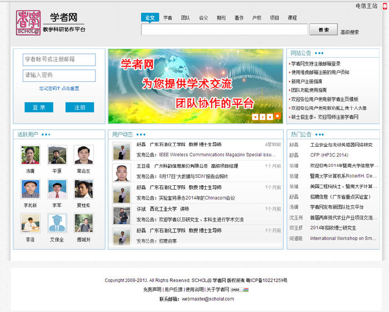This screenshot has width=389, height=312.
Task: Focus the main search text box
Action: tap(225, 29)
